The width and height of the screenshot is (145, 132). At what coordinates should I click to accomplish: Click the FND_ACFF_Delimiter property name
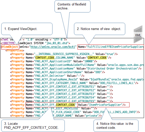click(x=49, y=76)
